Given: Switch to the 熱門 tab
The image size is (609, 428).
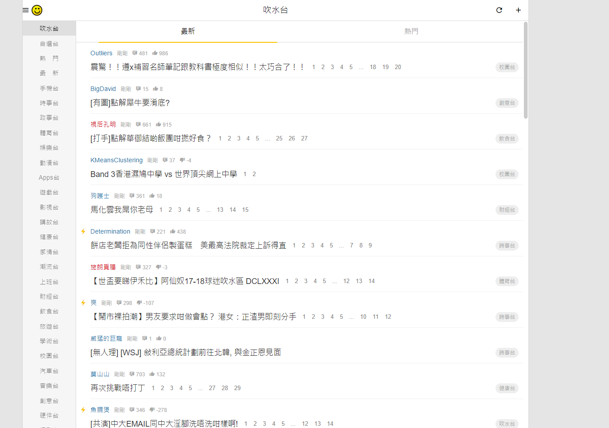Looking at the screenshot, I should 411,31.
